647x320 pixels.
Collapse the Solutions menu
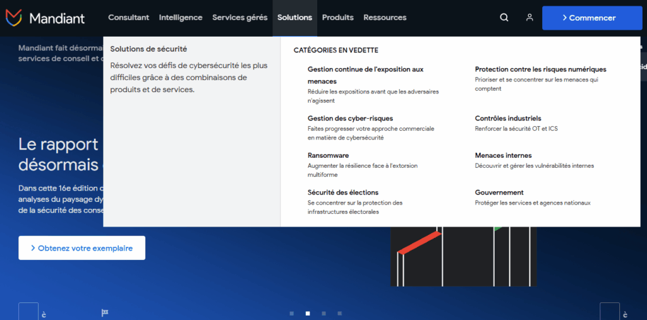click(294, 18)
